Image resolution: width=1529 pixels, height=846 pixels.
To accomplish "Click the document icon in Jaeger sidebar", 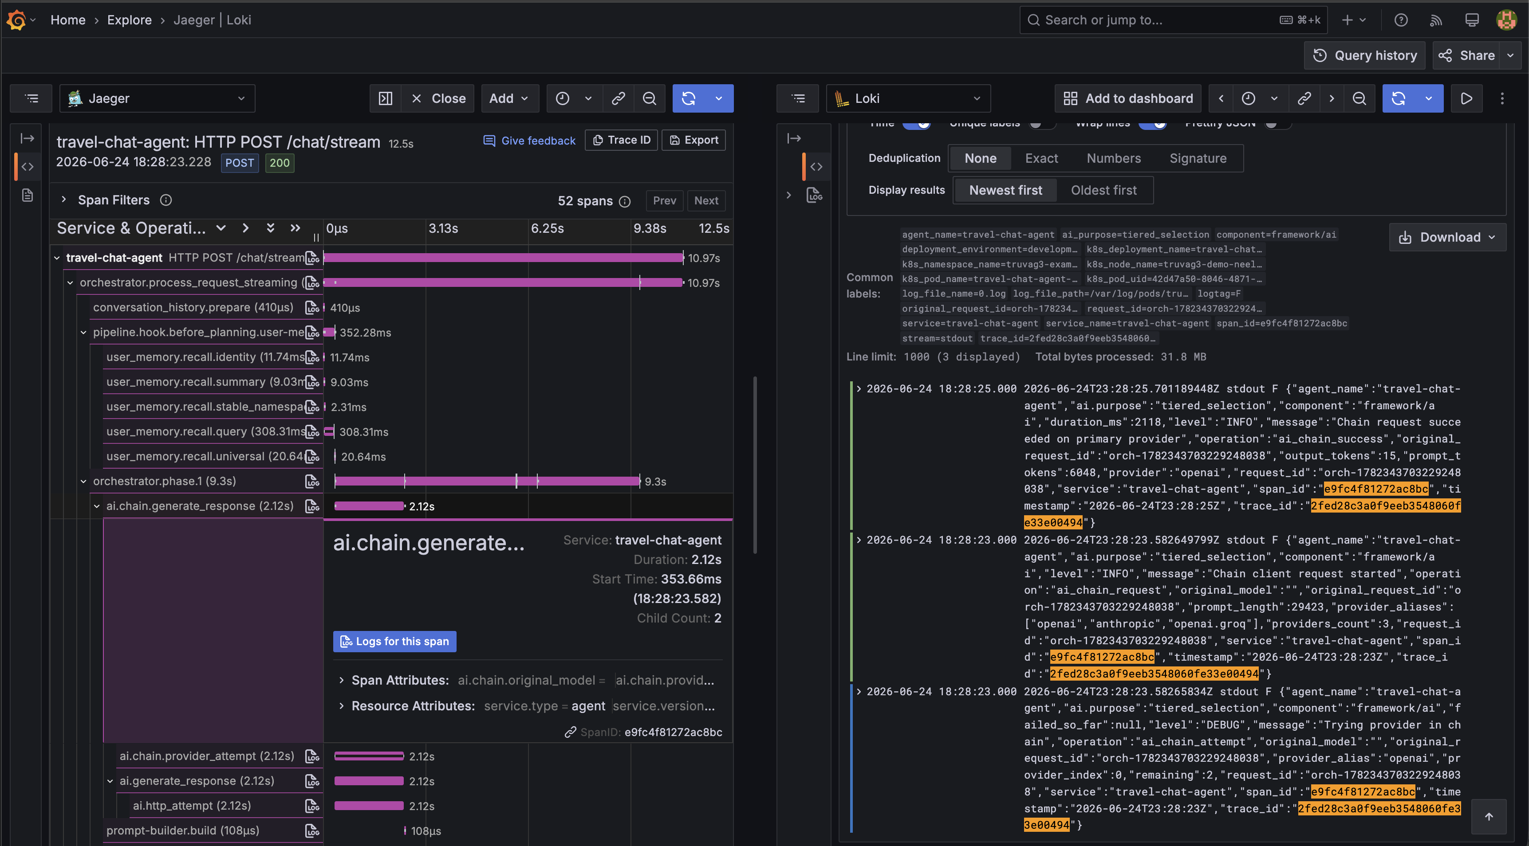I will [x=28, y=195].
